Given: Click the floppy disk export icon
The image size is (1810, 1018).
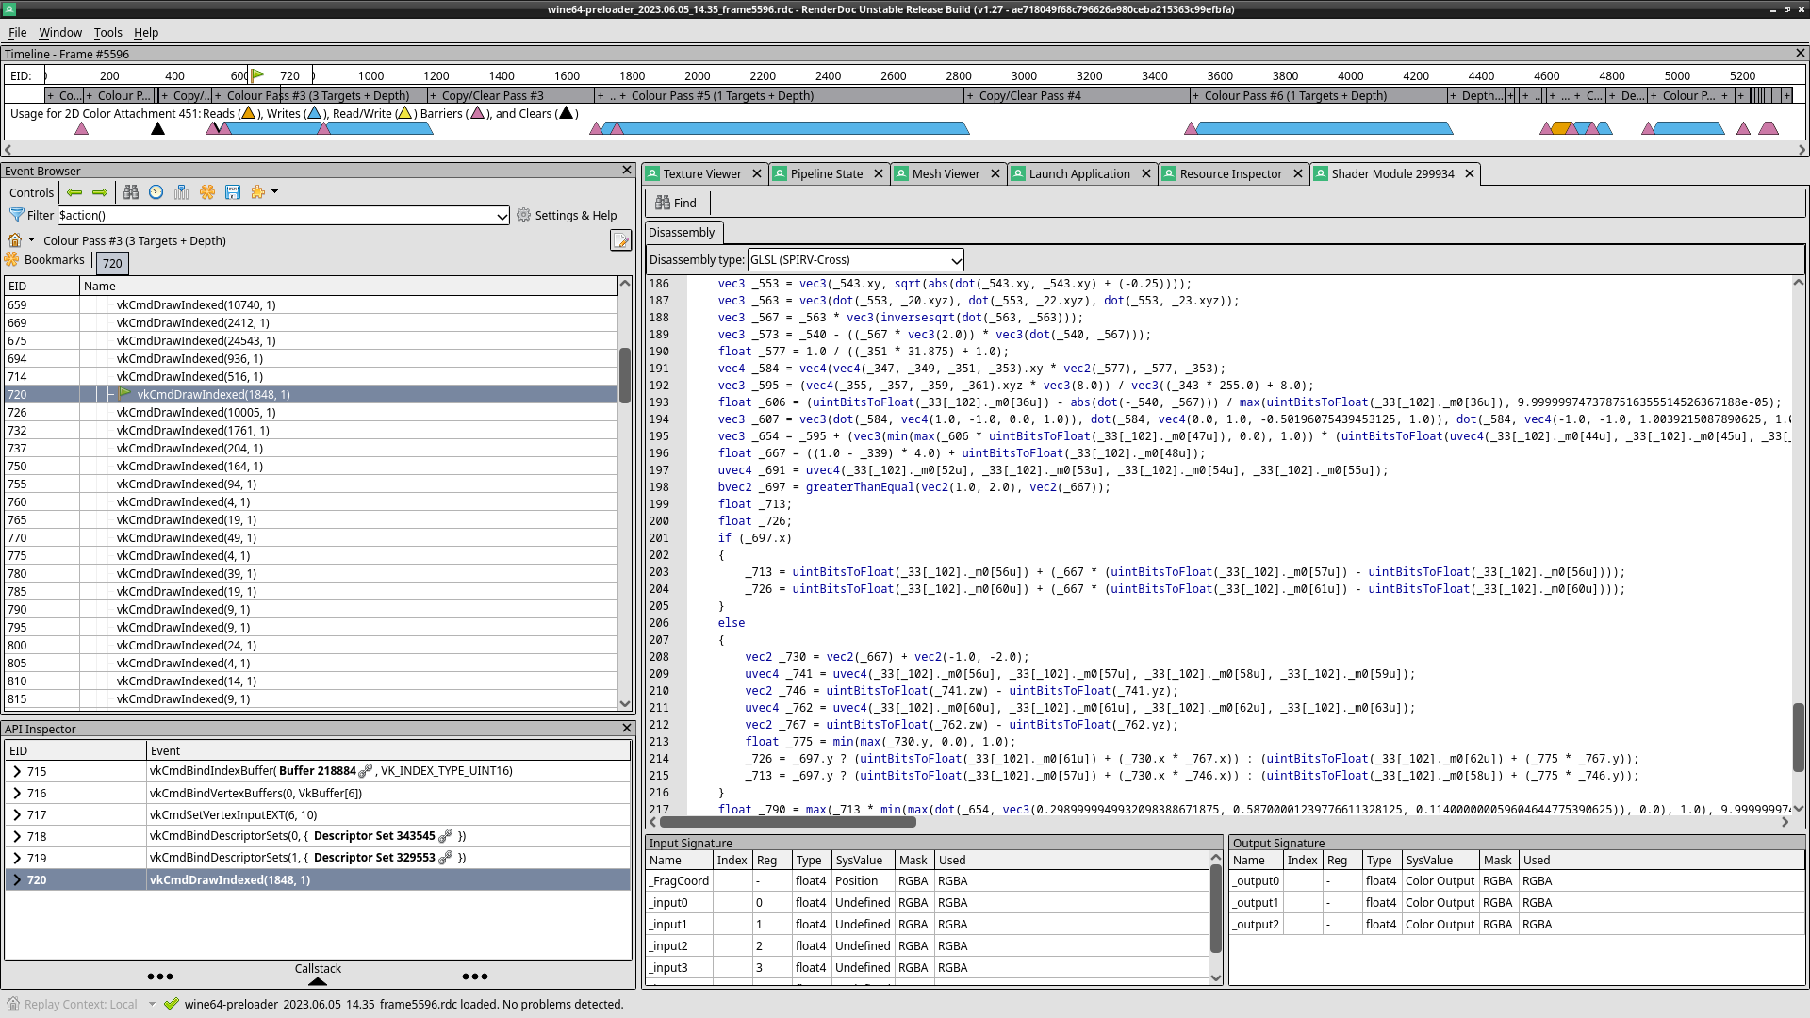Looking at the screenshot, I should (233, 192).
